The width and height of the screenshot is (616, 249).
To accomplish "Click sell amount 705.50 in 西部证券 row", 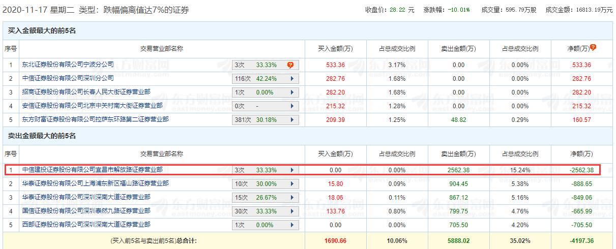I will [458, 225].
